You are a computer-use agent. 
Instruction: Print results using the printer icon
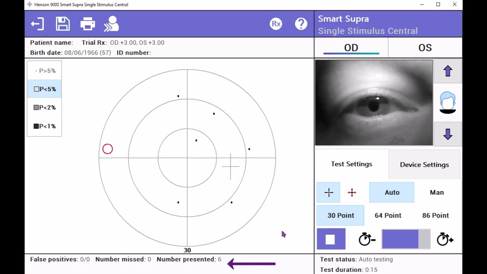tap(88, 24)
